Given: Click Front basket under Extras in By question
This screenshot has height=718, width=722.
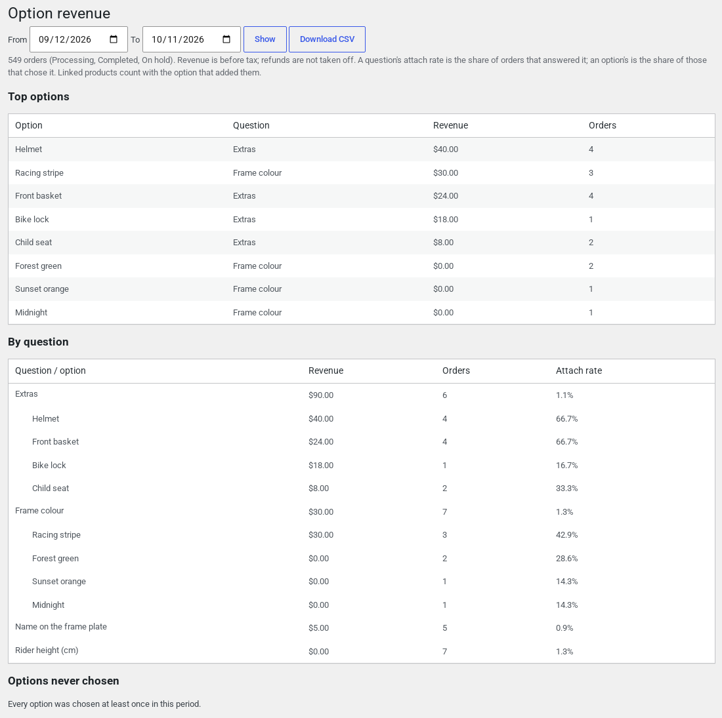Looking at the screenshot, I should 55,441.
